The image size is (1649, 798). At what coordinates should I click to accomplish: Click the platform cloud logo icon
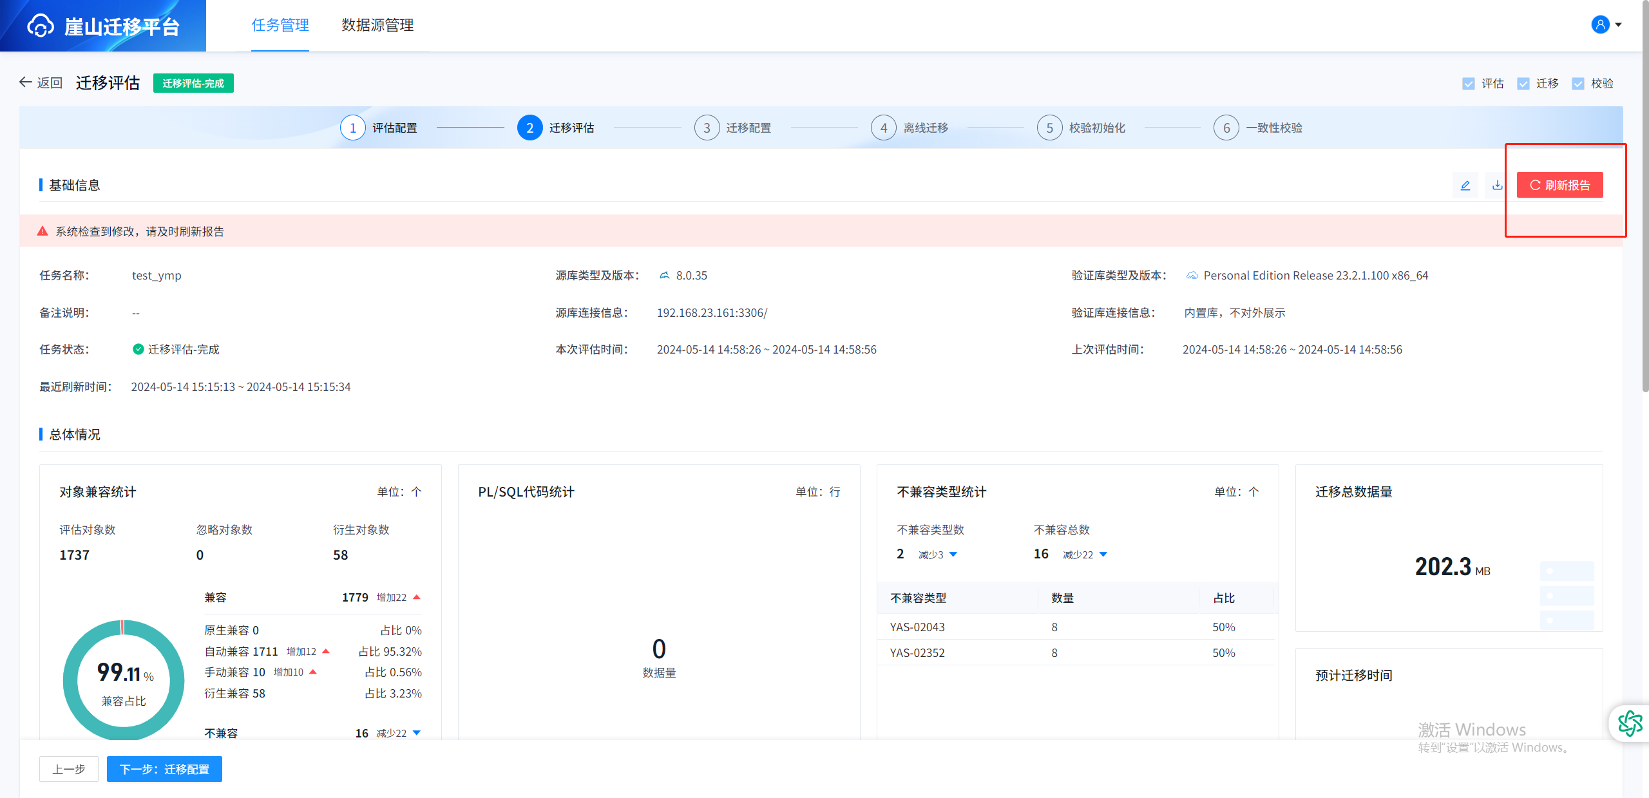click(40, 26)
